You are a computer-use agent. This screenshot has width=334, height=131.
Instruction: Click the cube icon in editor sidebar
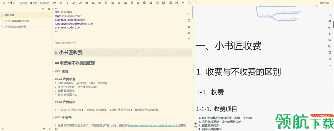pyautogui.click(x=189, y=33)
